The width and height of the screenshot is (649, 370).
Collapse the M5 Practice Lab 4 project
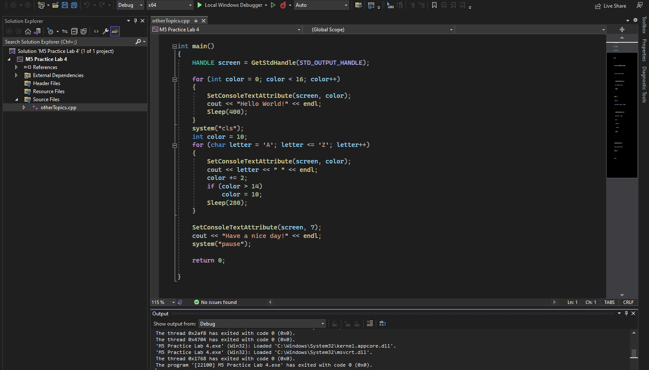(9, 59)
